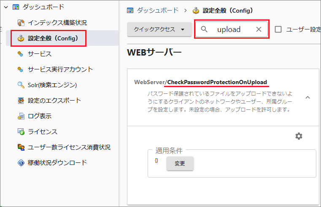Click the log display icon
The height and width of the screenshot is (207, 321).
click(21, 116)
